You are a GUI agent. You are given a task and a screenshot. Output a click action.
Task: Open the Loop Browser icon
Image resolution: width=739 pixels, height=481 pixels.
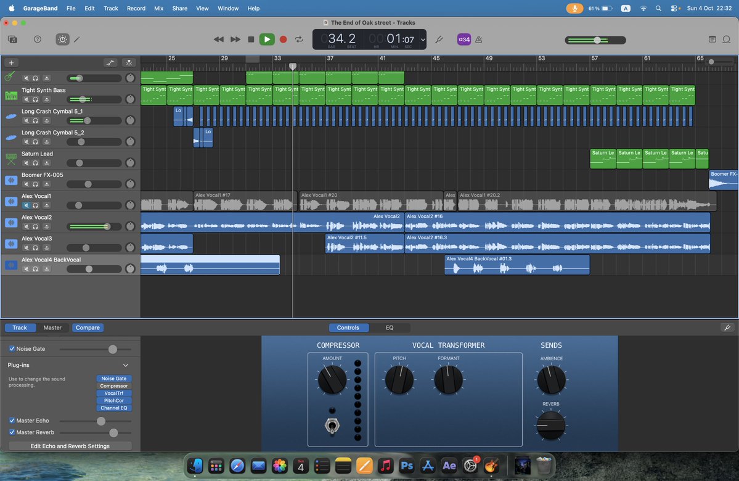point(727,39)
